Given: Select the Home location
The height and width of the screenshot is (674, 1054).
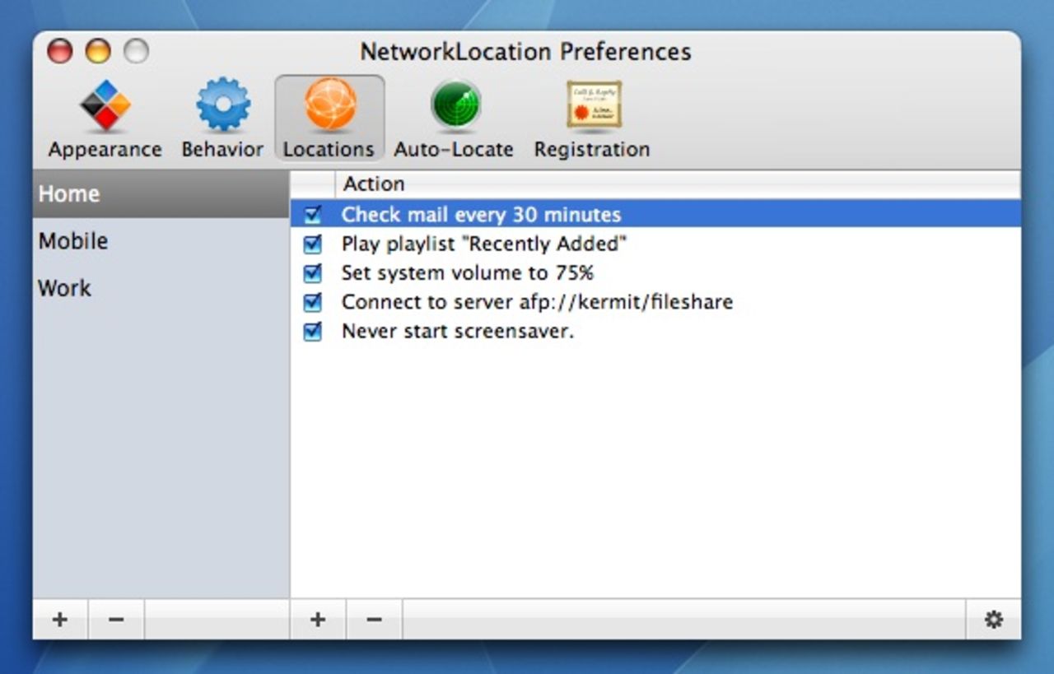Looking at the screenshot, I should 68,193.
